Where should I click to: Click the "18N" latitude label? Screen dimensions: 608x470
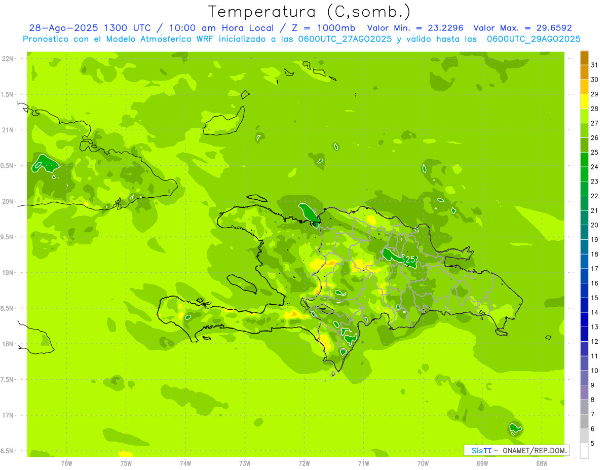(x=8, y=344)
